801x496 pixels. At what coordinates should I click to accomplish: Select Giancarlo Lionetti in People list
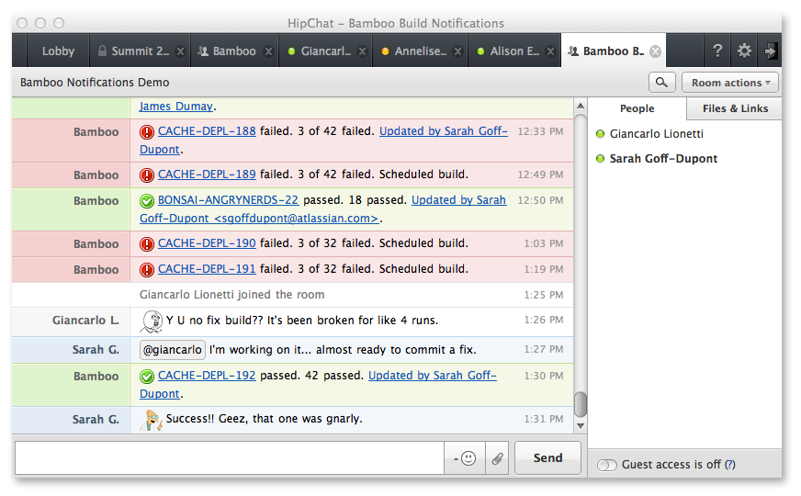click(x=657, y=134)
